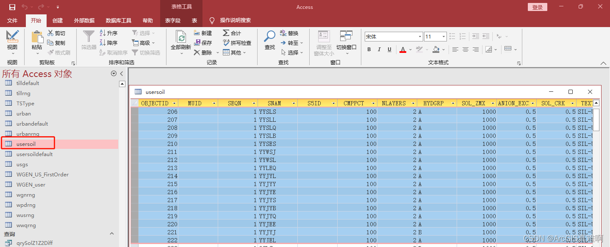Select the Cut (剪切) scissors icon
Viewport: 610px width, 247px height.
(50, 33)
